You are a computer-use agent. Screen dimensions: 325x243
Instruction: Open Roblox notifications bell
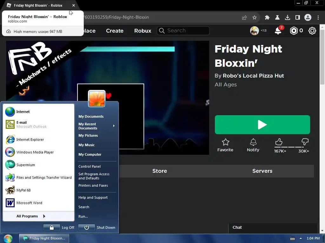tap(278, 31)
